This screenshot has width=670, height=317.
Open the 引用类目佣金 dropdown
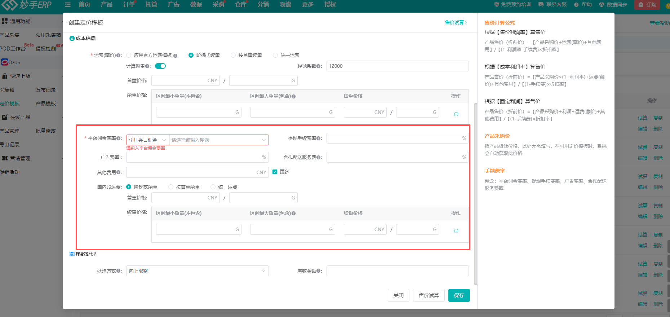[147, 140]
